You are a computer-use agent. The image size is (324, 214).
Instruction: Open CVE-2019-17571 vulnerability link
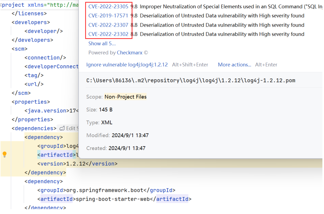coord(108,16)
